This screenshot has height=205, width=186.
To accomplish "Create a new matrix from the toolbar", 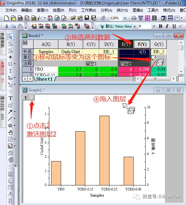I will point(34,18).
